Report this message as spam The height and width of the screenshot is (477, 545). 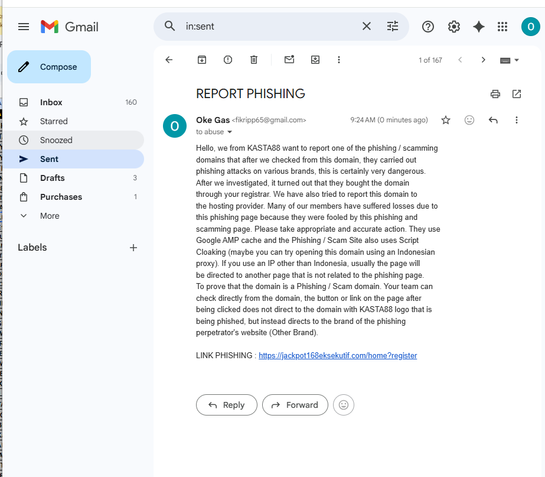pyautogui.click(x=228, y=60)
